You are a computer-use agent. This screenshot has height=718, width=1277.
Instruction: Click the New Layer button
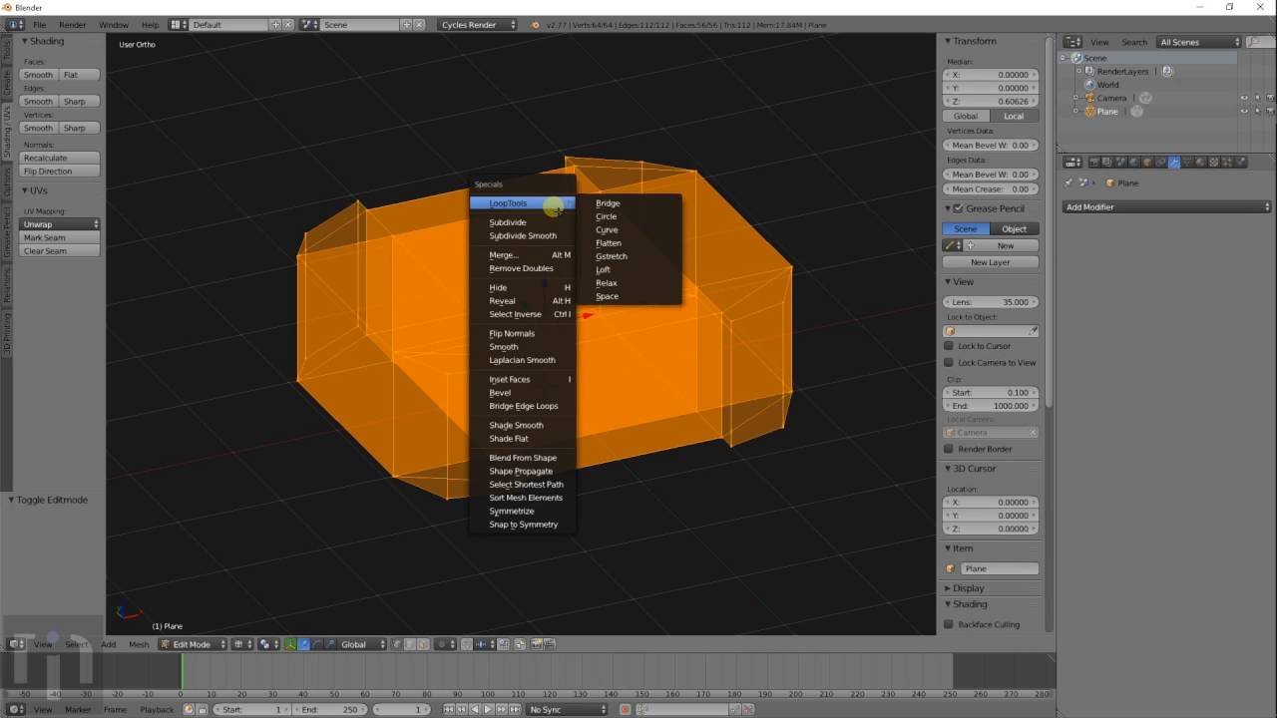pyautogui.click(x=991, y=262)
